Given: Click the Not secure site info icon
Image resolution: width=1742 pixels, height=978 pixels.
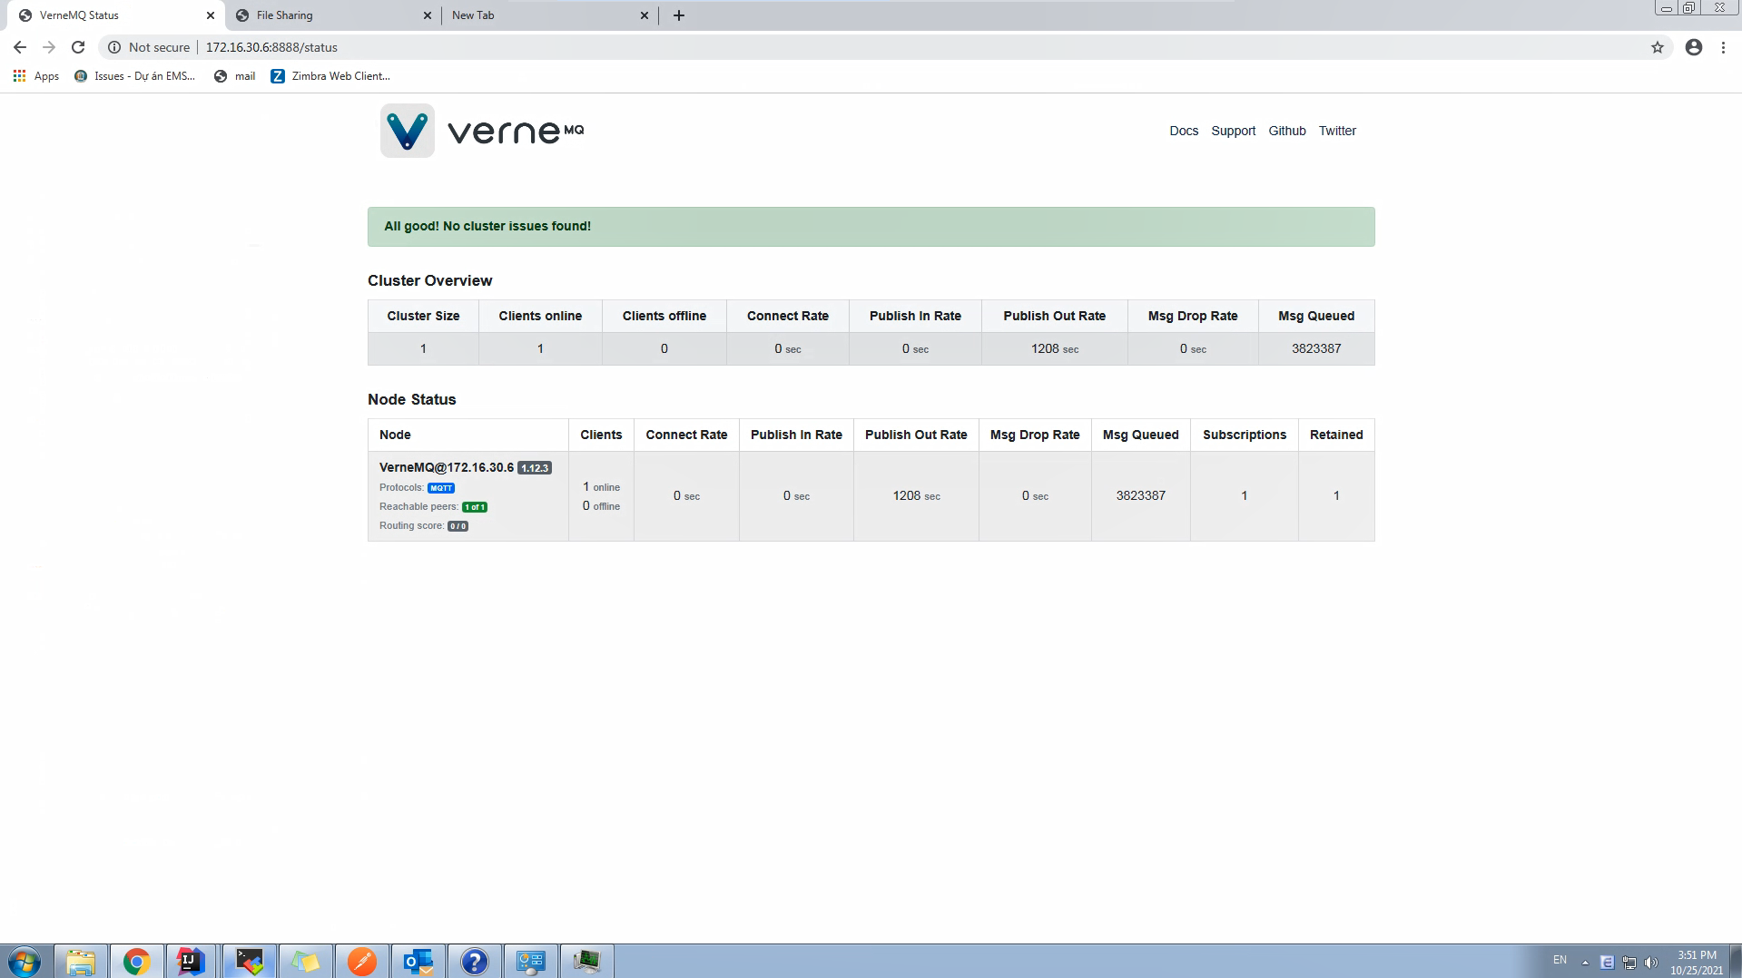Looking at the screenshot, I should coord(113,47).
